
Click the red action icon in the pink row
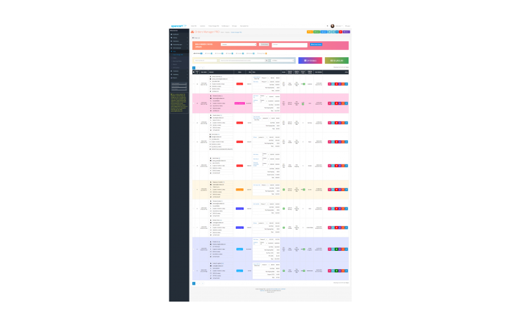[336, 103]
